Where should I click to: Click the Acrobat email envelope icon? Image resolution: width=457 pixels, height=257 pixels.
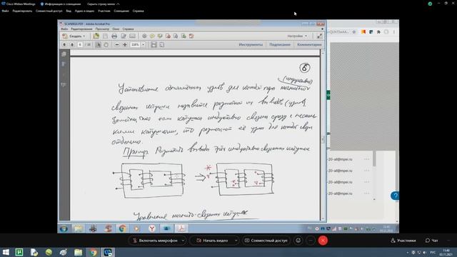pos(132,36)
